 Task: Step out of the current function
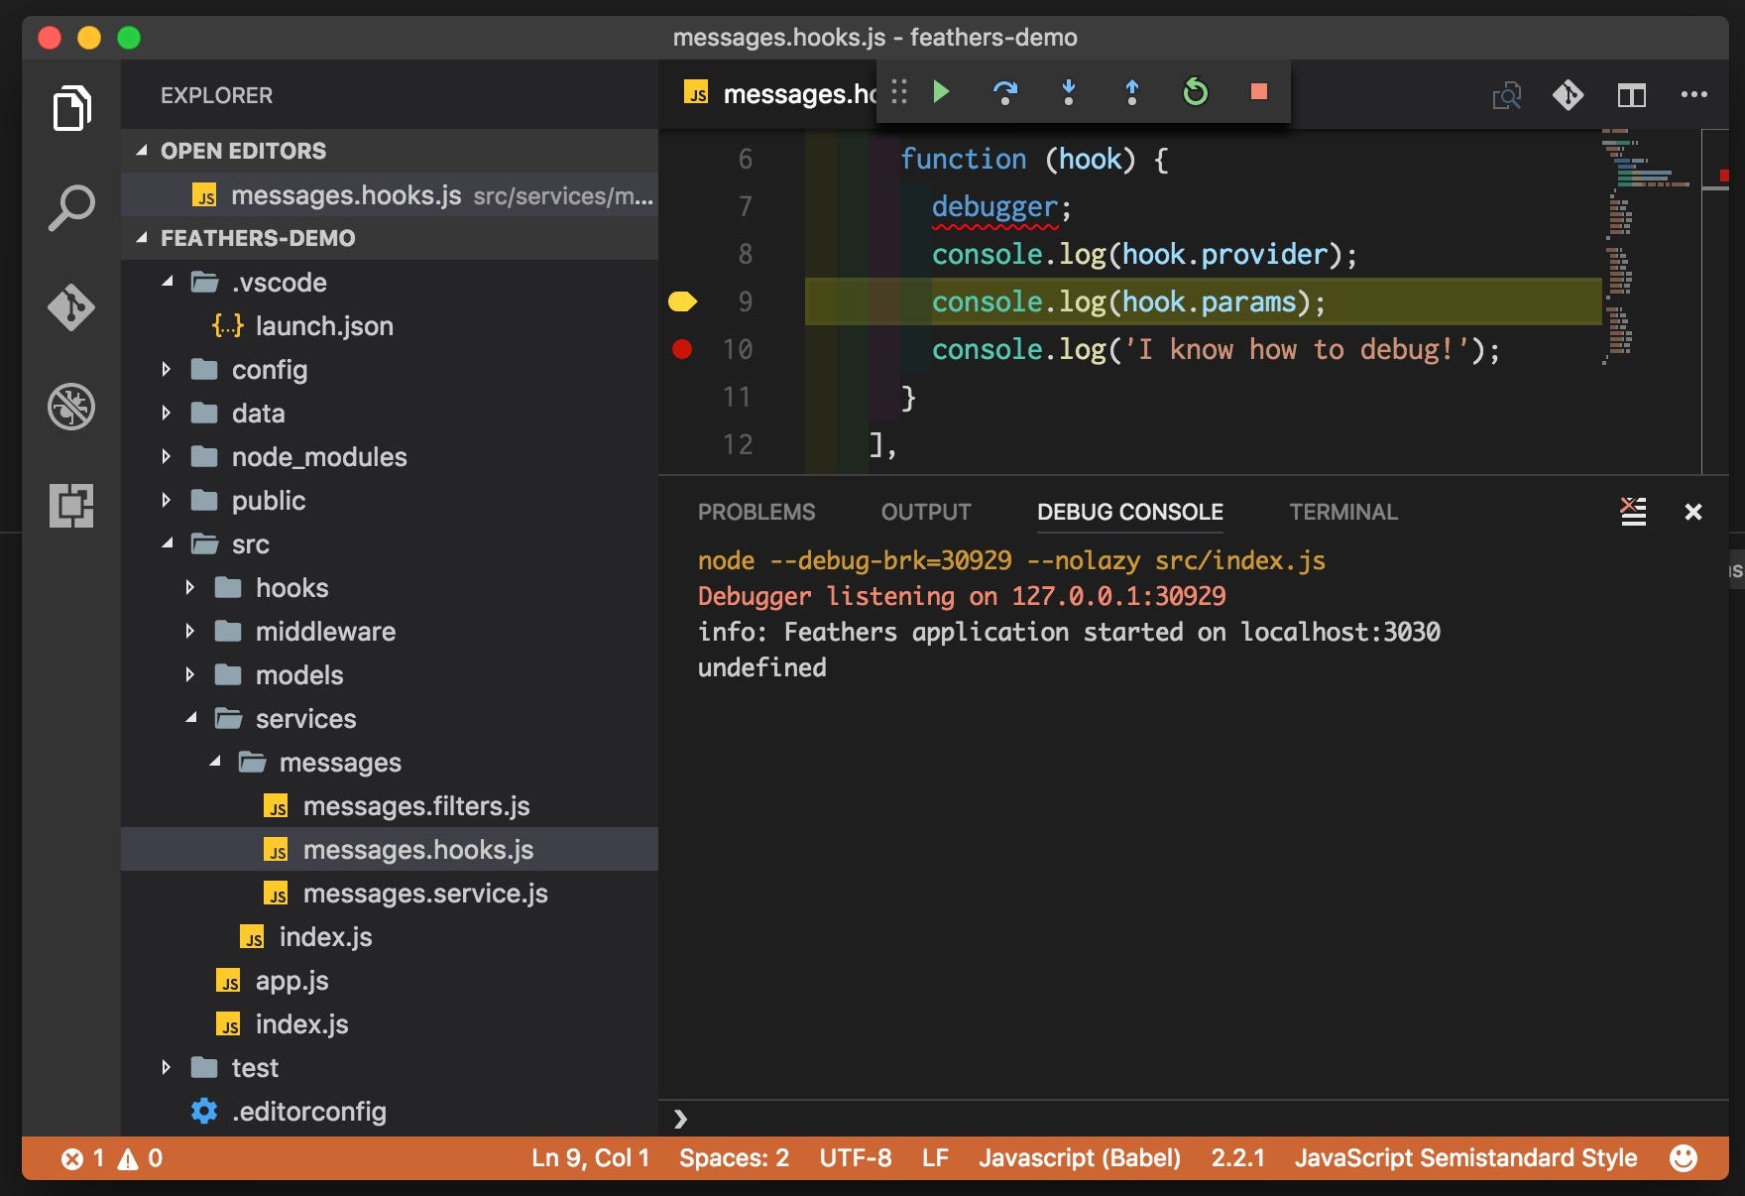pos(1131,92)
